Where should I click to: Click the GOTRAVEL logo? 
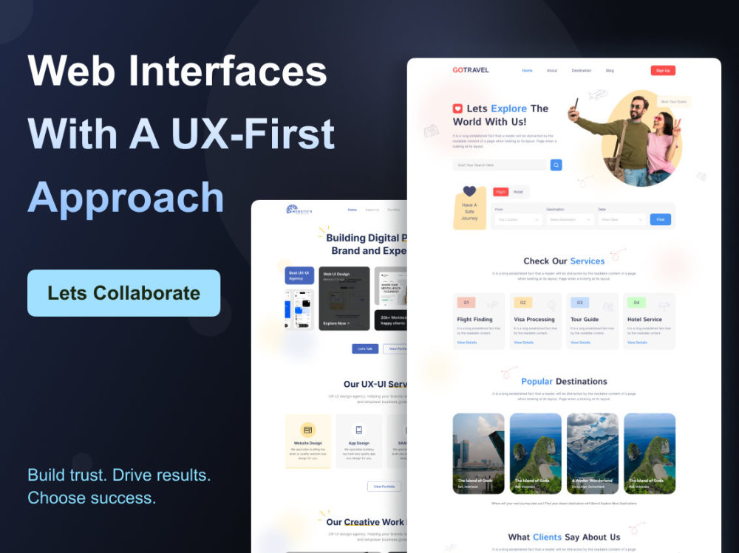pyautogui.click(x=470, y=70)
